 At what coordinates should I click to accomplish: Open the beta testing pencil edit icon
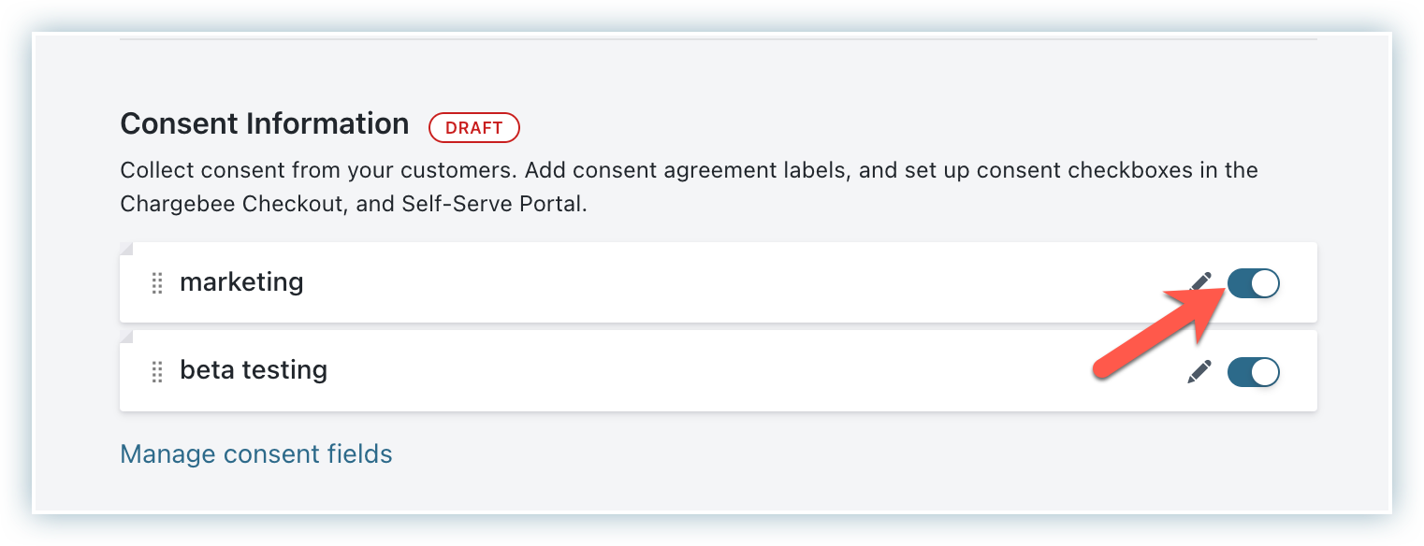1199,371
